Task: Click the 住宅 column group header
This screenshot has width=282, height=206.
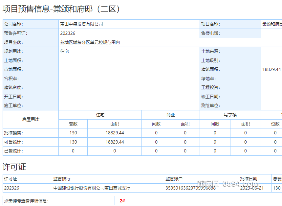Action: coord(100,115)
